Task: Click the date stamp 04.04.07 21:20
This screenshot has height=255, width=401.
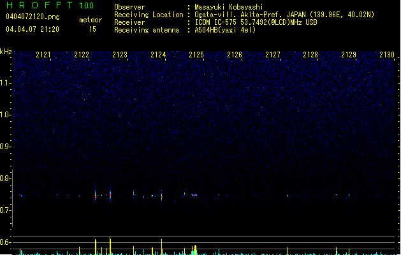Action: [33, 29]
